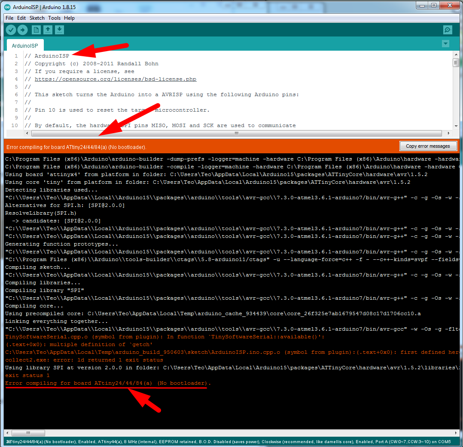Click the editor vertical scrollbar up arrow
463x447 pixels.
(456, 55)
